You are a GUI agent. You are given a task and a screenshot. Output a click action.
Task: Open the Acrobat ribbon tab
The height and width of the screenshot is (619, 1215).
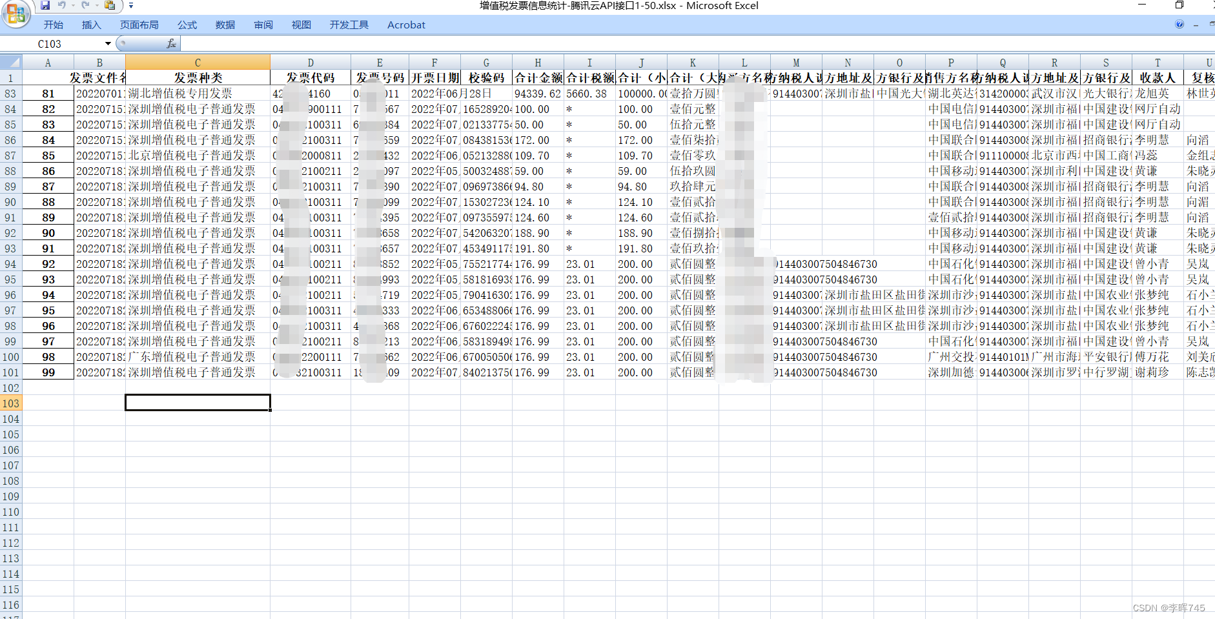point(406,25)
